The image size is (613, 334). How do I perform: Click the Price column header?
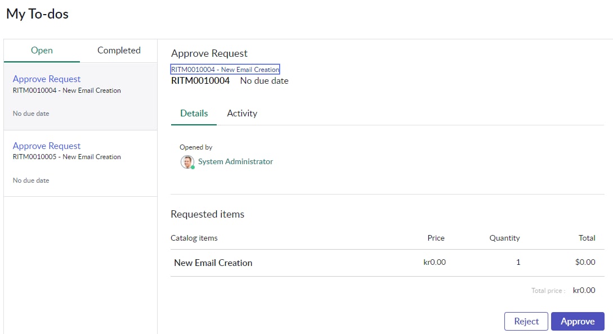point(436,238)
